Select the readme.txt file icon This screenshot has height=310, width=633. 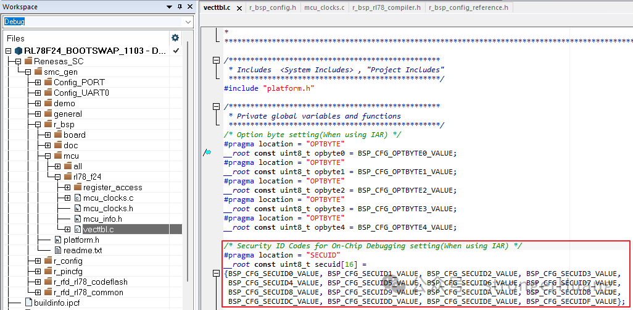pos(58,250)
